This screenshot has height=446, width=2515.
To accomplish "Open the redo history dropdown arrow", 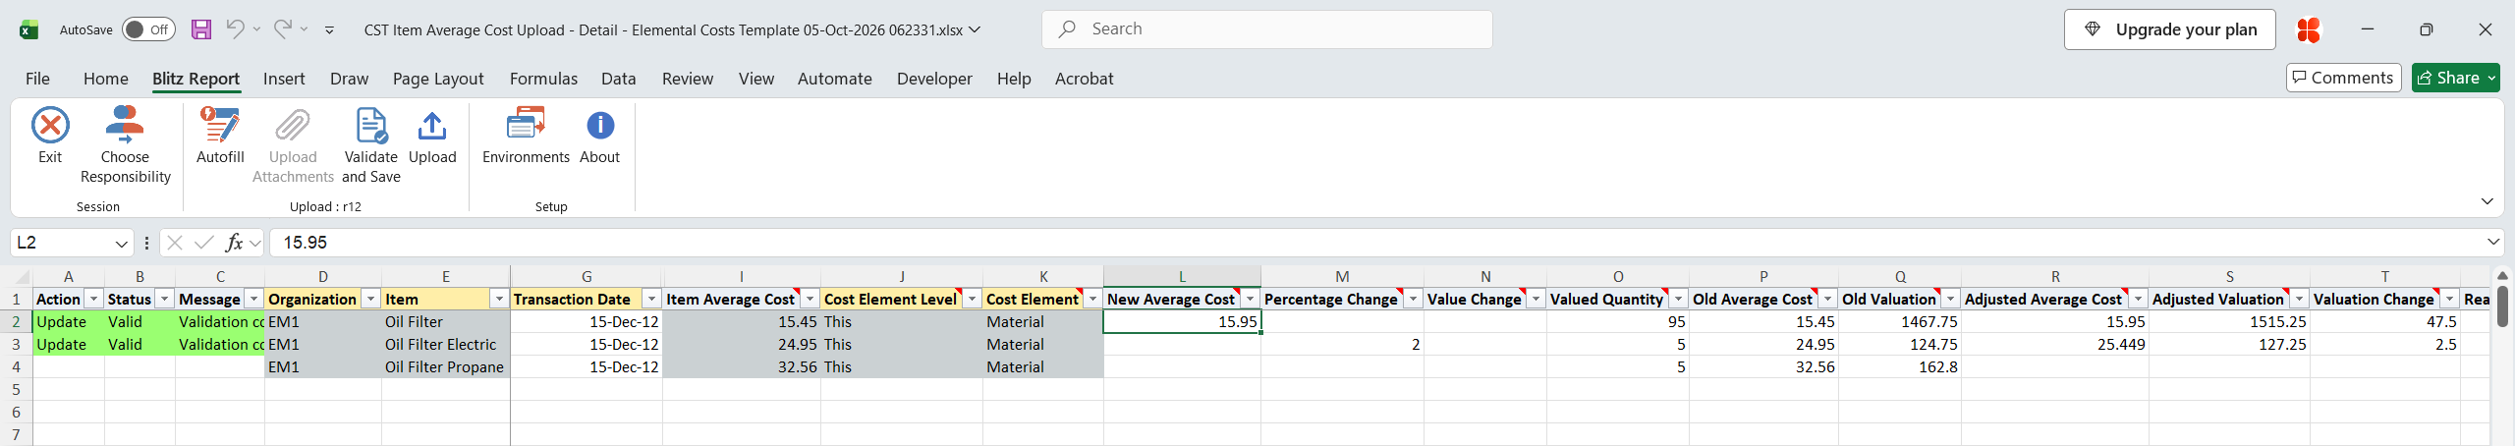I will [x=304, y=29].
